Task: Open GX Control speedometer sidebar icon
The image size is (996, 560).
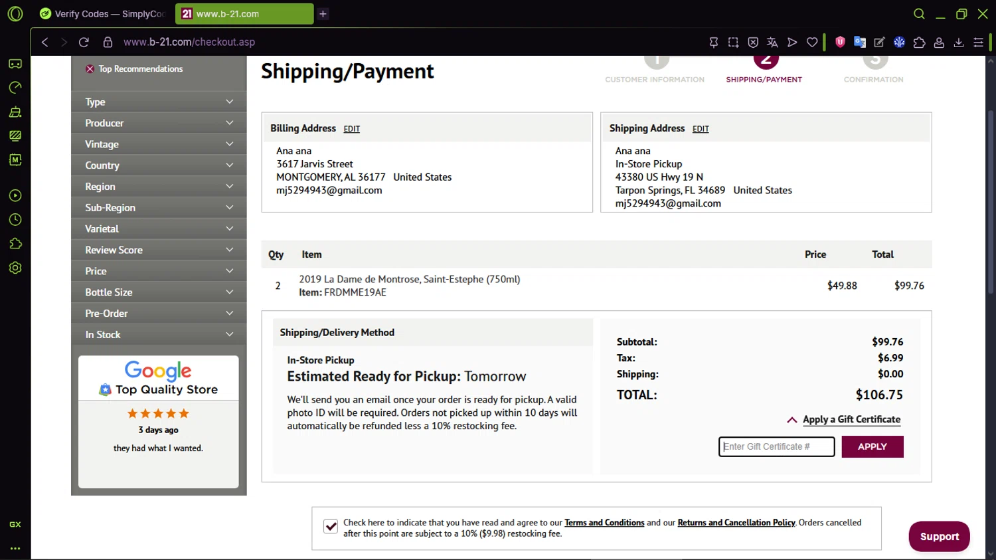Action: pos(15,88)
